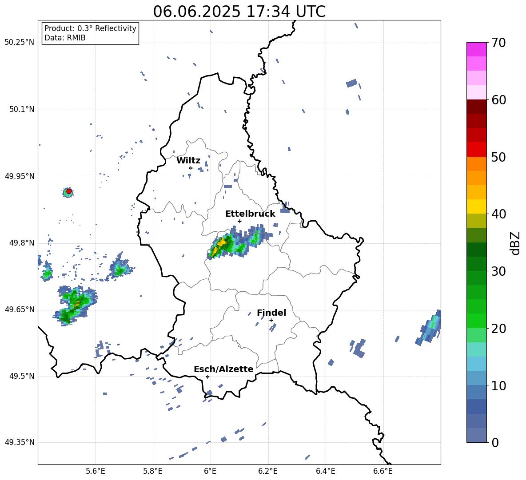Click the longitude label 6.2°E
The height and width of the screenshot is (480, 526).
(268, 471)
